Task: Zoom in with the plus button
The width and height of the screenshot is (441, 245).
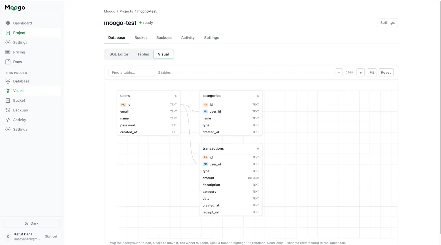Action: click(x=361, y=73)
